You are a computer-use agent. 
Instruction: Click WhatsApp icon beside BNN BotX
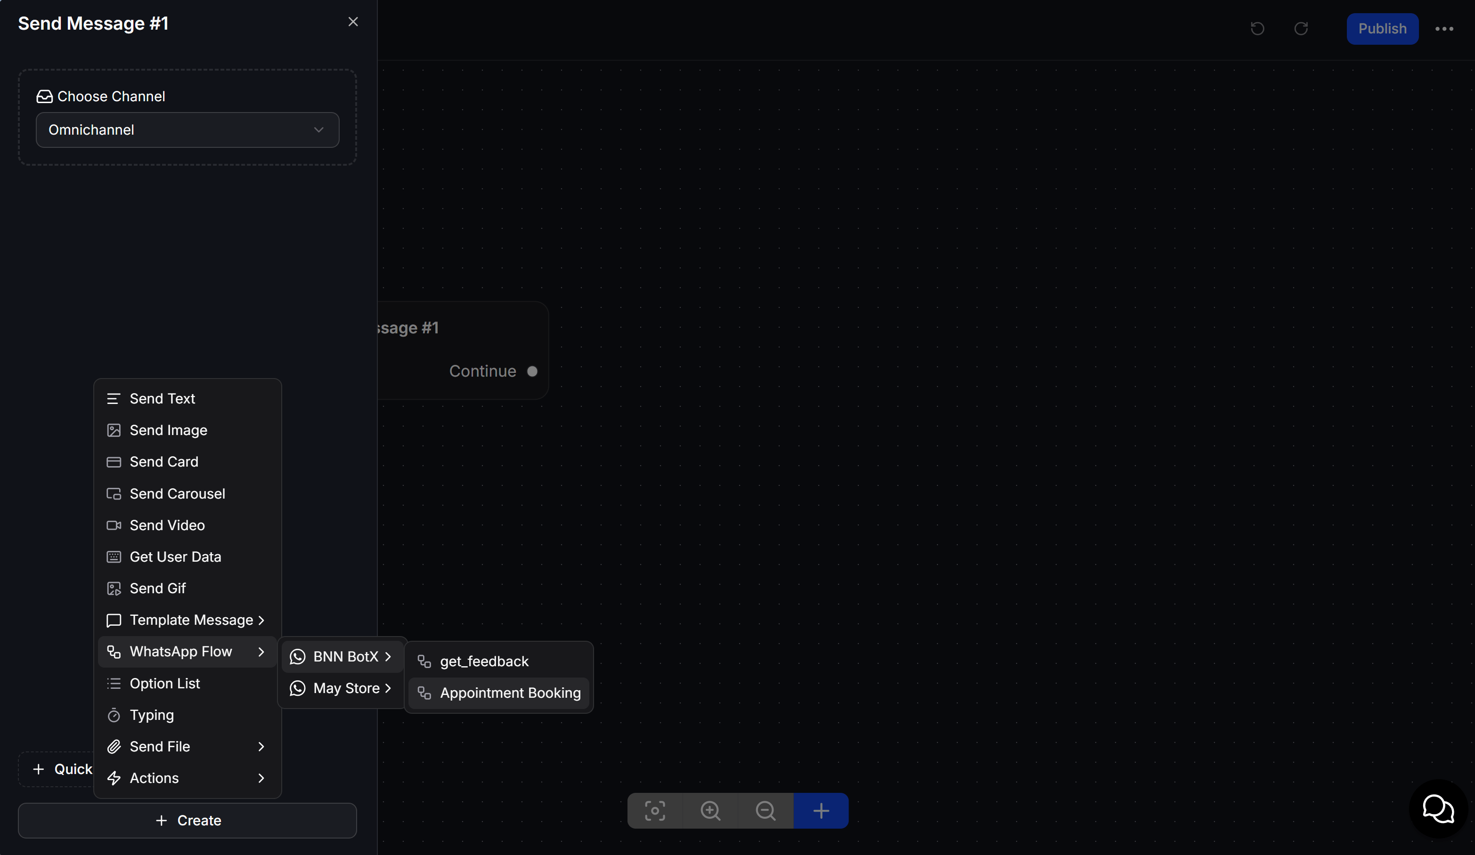(297, 656)
